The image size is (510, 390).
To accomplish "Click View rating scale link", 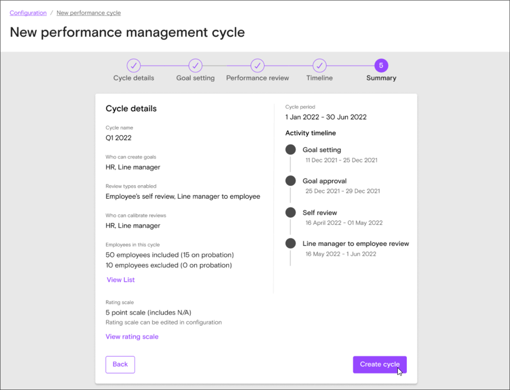I will click(132, 336).
